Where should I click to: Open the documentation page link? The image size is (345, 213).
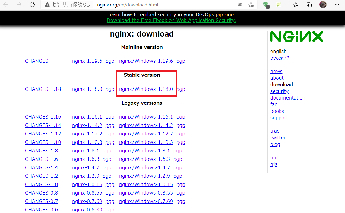[x=288, y=98]
